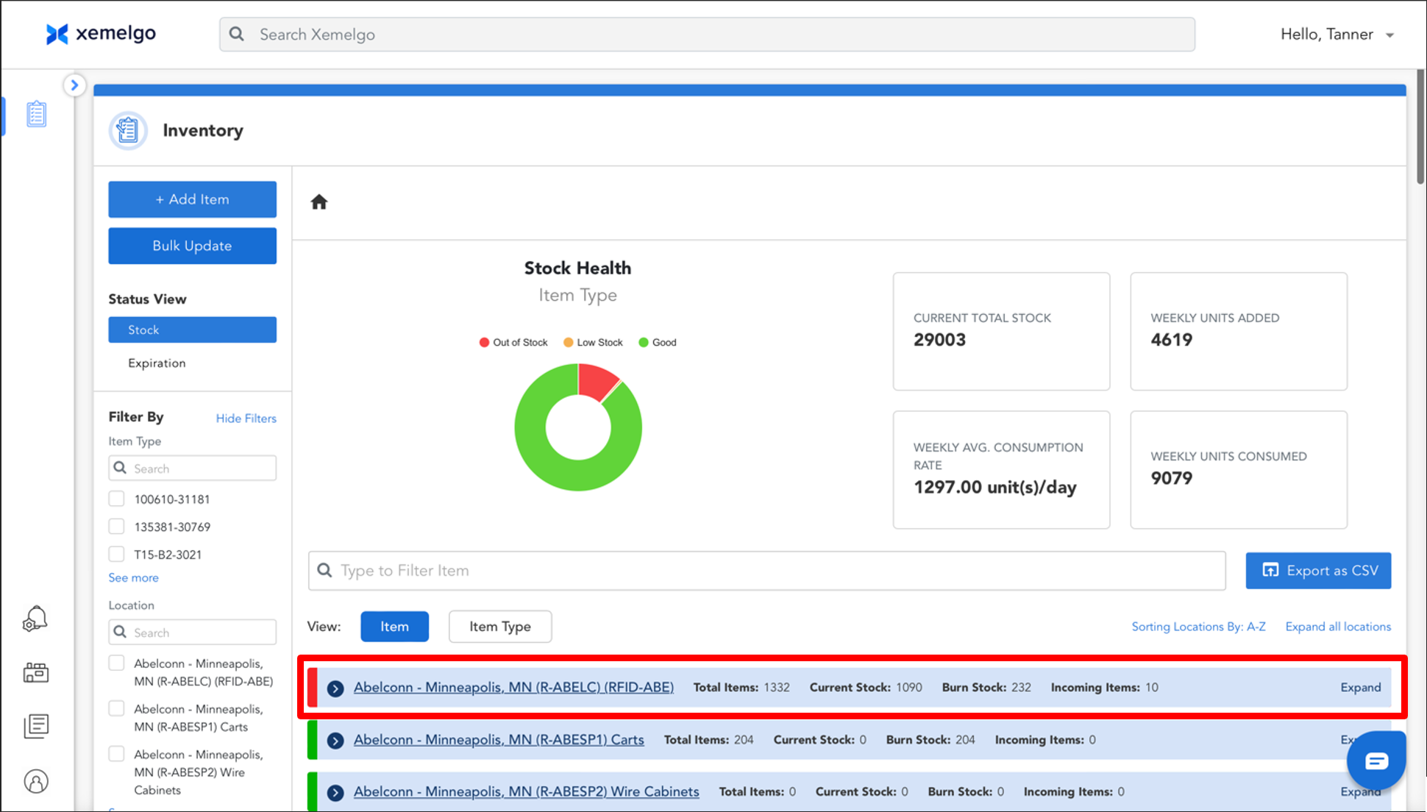Switch to the Item Type view
Screen dimensions: 1427x812
(499, 627)
